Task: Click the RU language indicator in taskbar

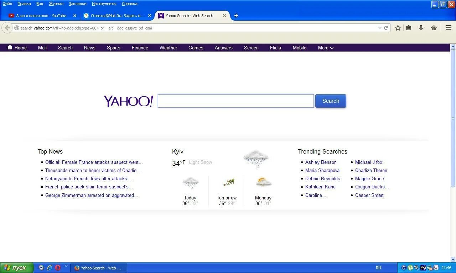Action: pos(378,268)
